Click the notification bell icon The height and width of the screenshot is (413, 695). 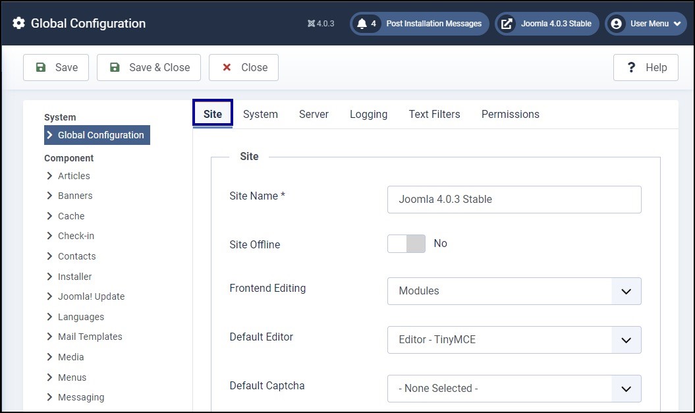pyautogui.click(x=362, y=24)
